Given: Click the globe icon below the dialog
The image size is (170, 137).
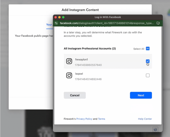Looking at the screenshot, I should 155,129.
